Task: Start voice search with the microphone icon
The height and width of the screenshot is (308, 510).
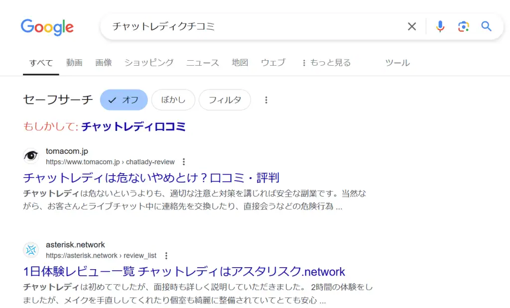Action: 440,26
